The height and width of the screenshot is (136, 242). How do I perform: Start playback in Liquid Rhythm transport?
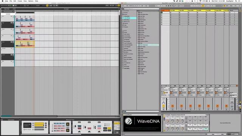(x=11, y=6)
